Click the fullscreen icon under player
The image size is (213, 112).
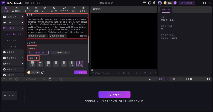point(154,73)
